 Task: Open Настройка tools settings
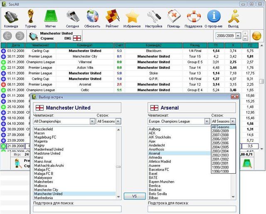point(153,19)
